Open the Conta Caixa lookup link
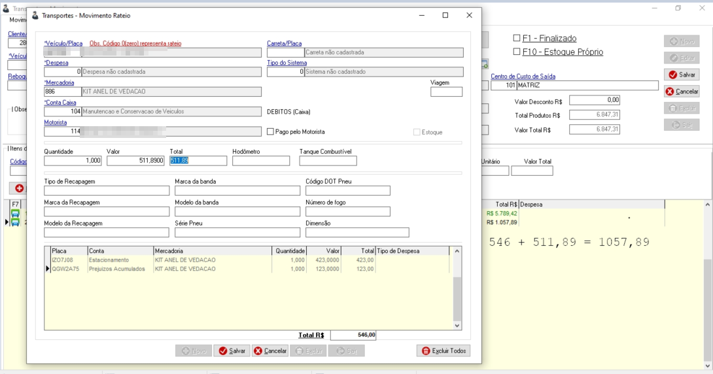The width and height of the screenshot is (713, 374). pos(60,103)
